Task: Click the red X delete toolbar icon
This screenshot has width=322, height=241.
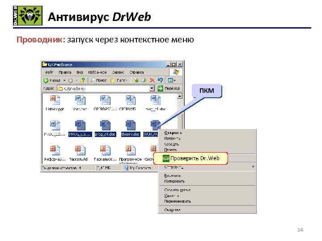Action: click(152, 80)
